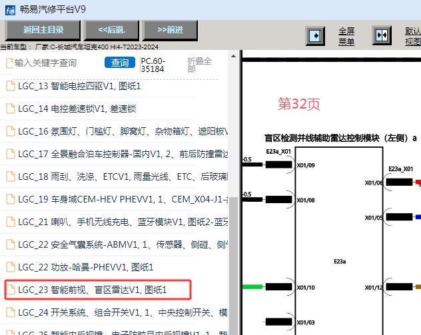The width and height of the screenshot is (421, 335).
Task: Click the X01/06 pin label
Action: coord(374,182)
